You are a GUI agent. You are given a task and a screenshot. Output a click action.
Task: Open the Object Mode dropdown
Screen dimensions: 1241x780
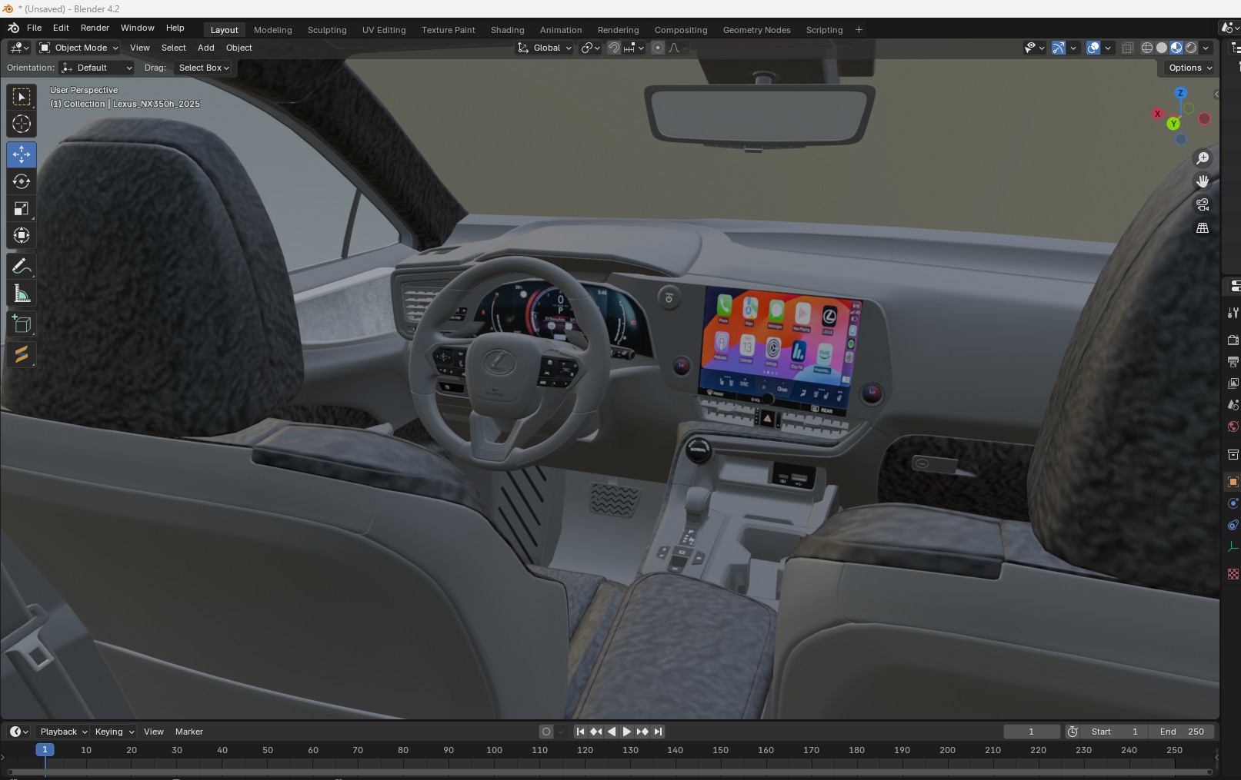pyautogui.click(x=79, y=48)
